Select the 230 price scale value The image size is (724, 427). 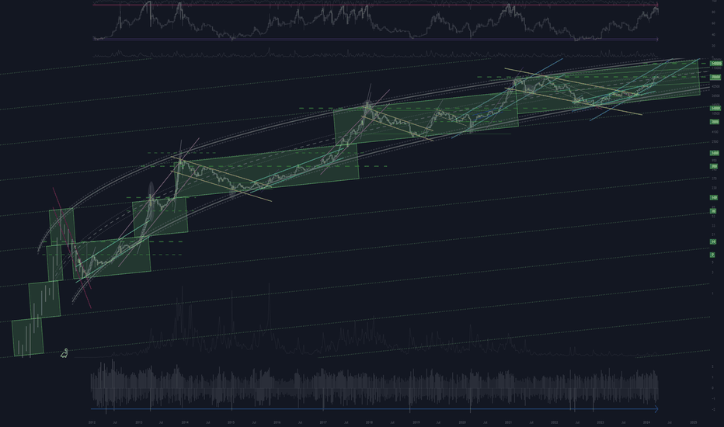pyautogui.click(x=715, y=188)
